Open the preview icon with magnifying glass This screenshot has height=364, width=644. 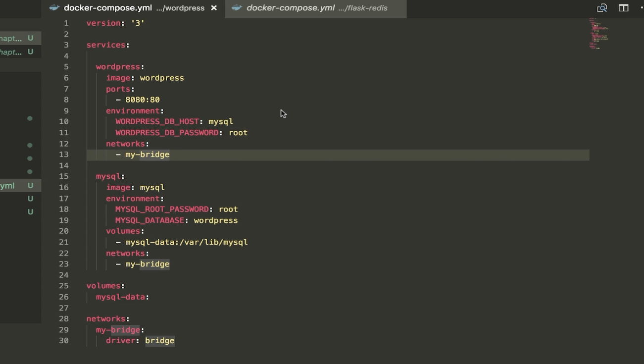(x=602, y=8)
